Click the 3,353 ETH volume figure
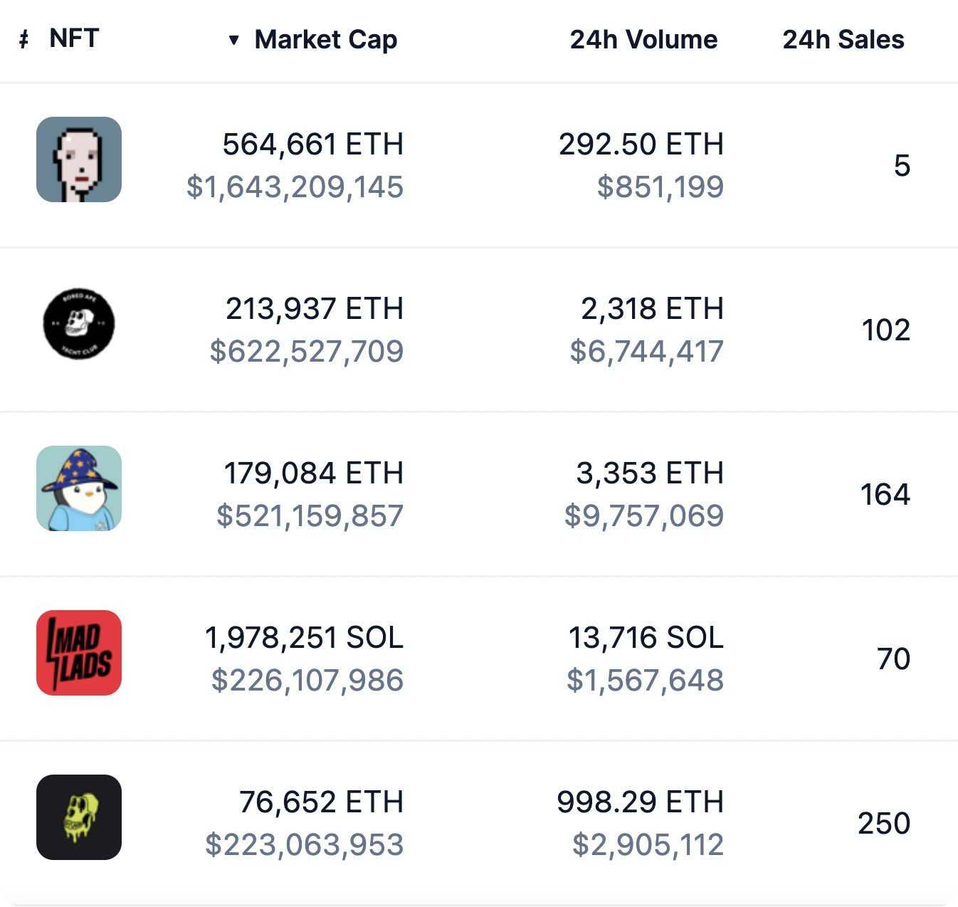This screenshot has width=958, height=907. (650, 473)
